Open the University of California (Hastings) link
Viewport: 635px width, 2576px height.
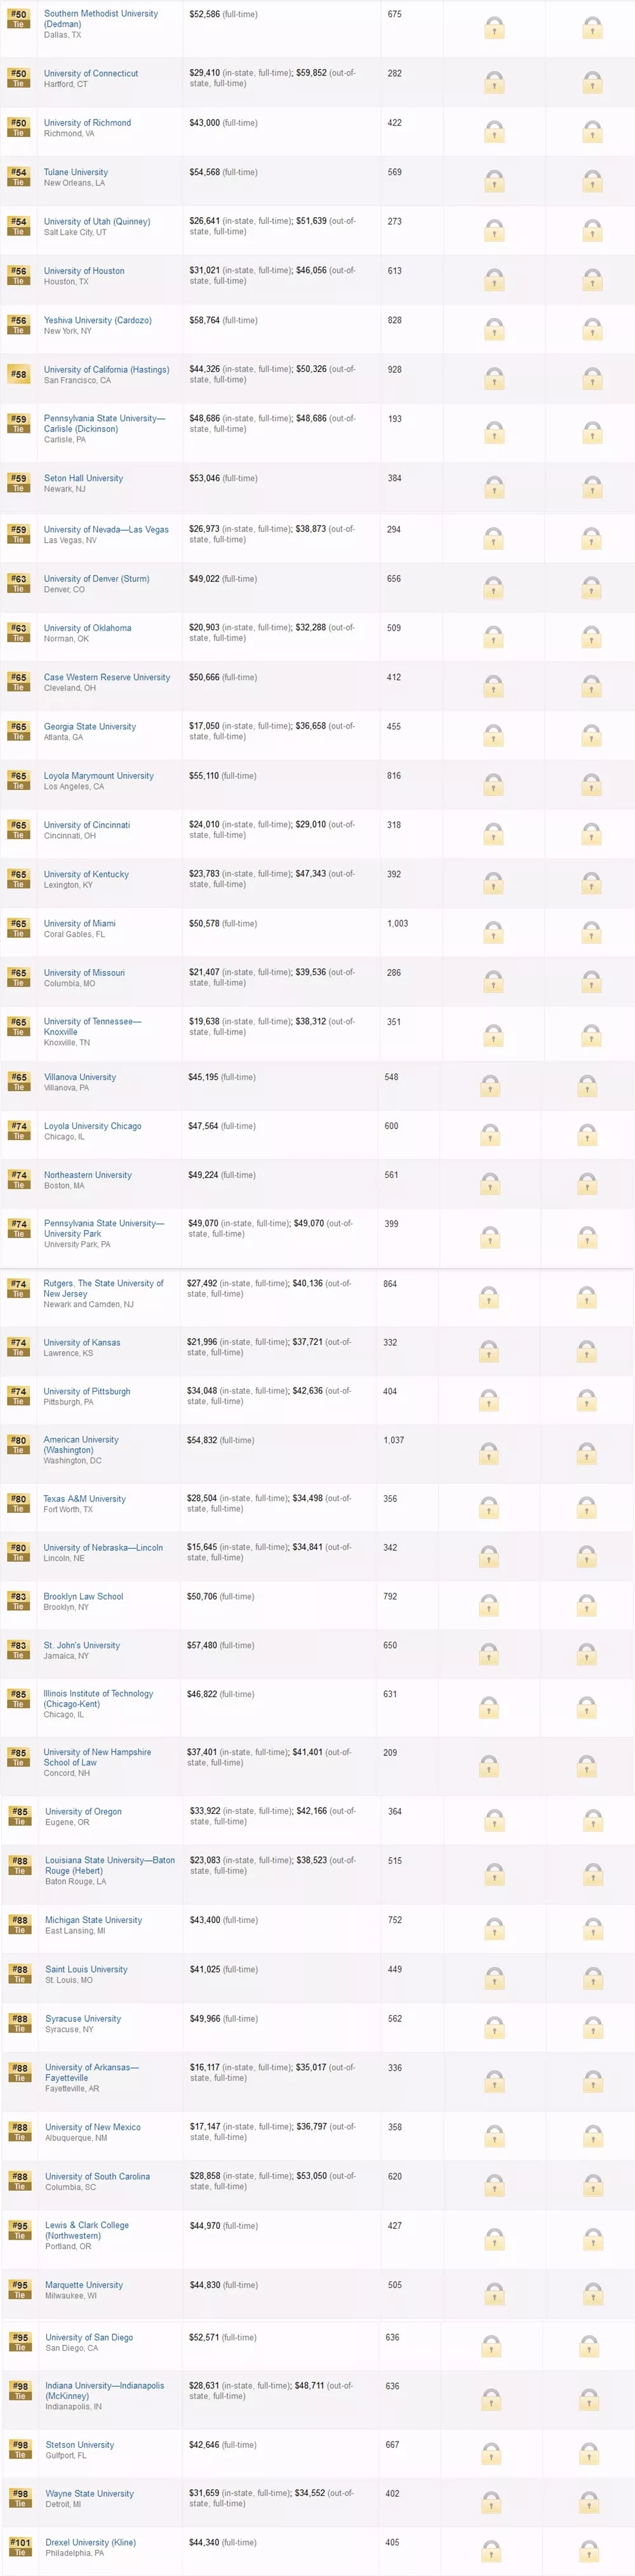[106, 370]
